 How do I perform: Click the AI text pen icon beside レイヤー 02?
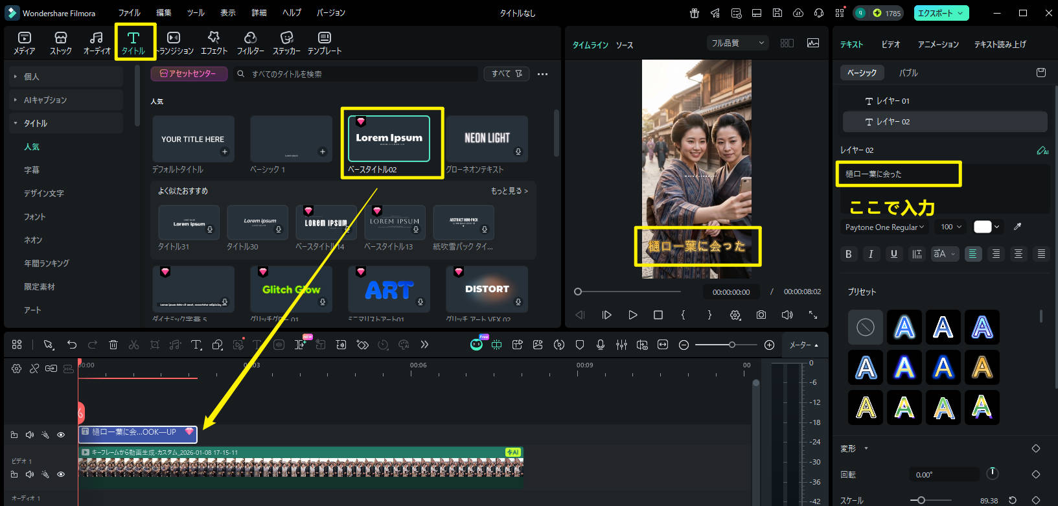coord(1042,150)
